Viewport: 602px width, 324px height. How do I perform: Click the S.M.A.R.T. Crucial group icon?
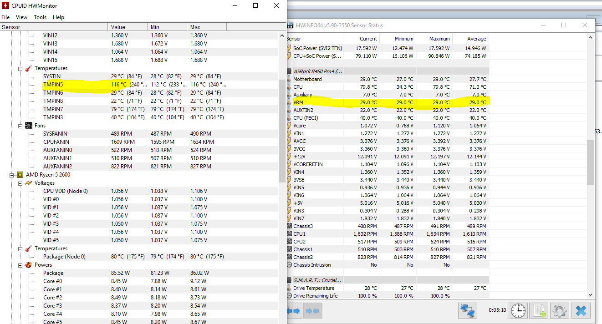tap(289, 280)
